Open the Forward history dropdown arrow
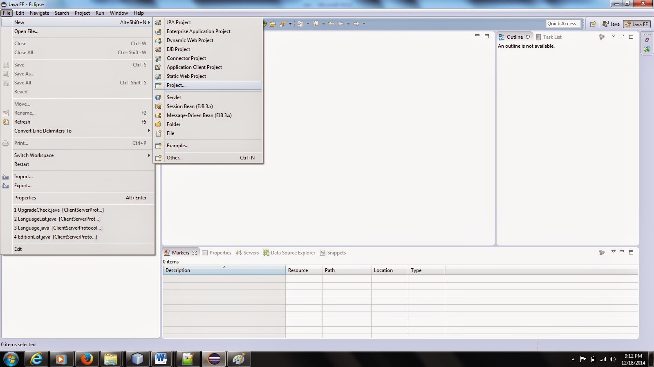The image size is (654, 367). (x=364, y=24)
